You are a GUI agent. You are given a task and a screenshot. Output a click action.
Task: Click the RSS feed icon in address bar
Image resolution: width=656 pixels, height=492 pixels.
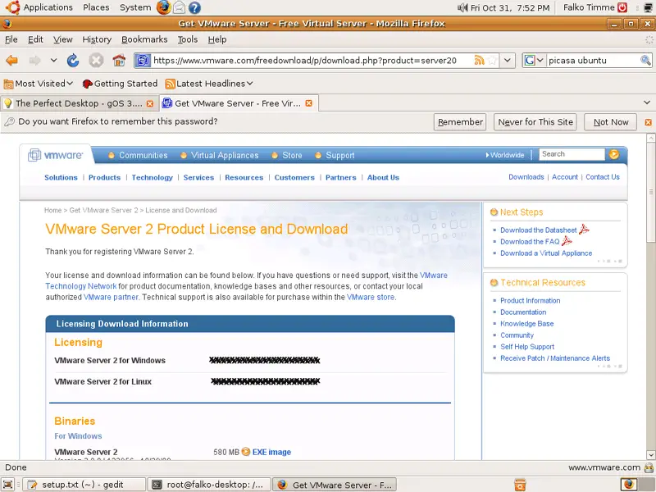click(479, 61)
